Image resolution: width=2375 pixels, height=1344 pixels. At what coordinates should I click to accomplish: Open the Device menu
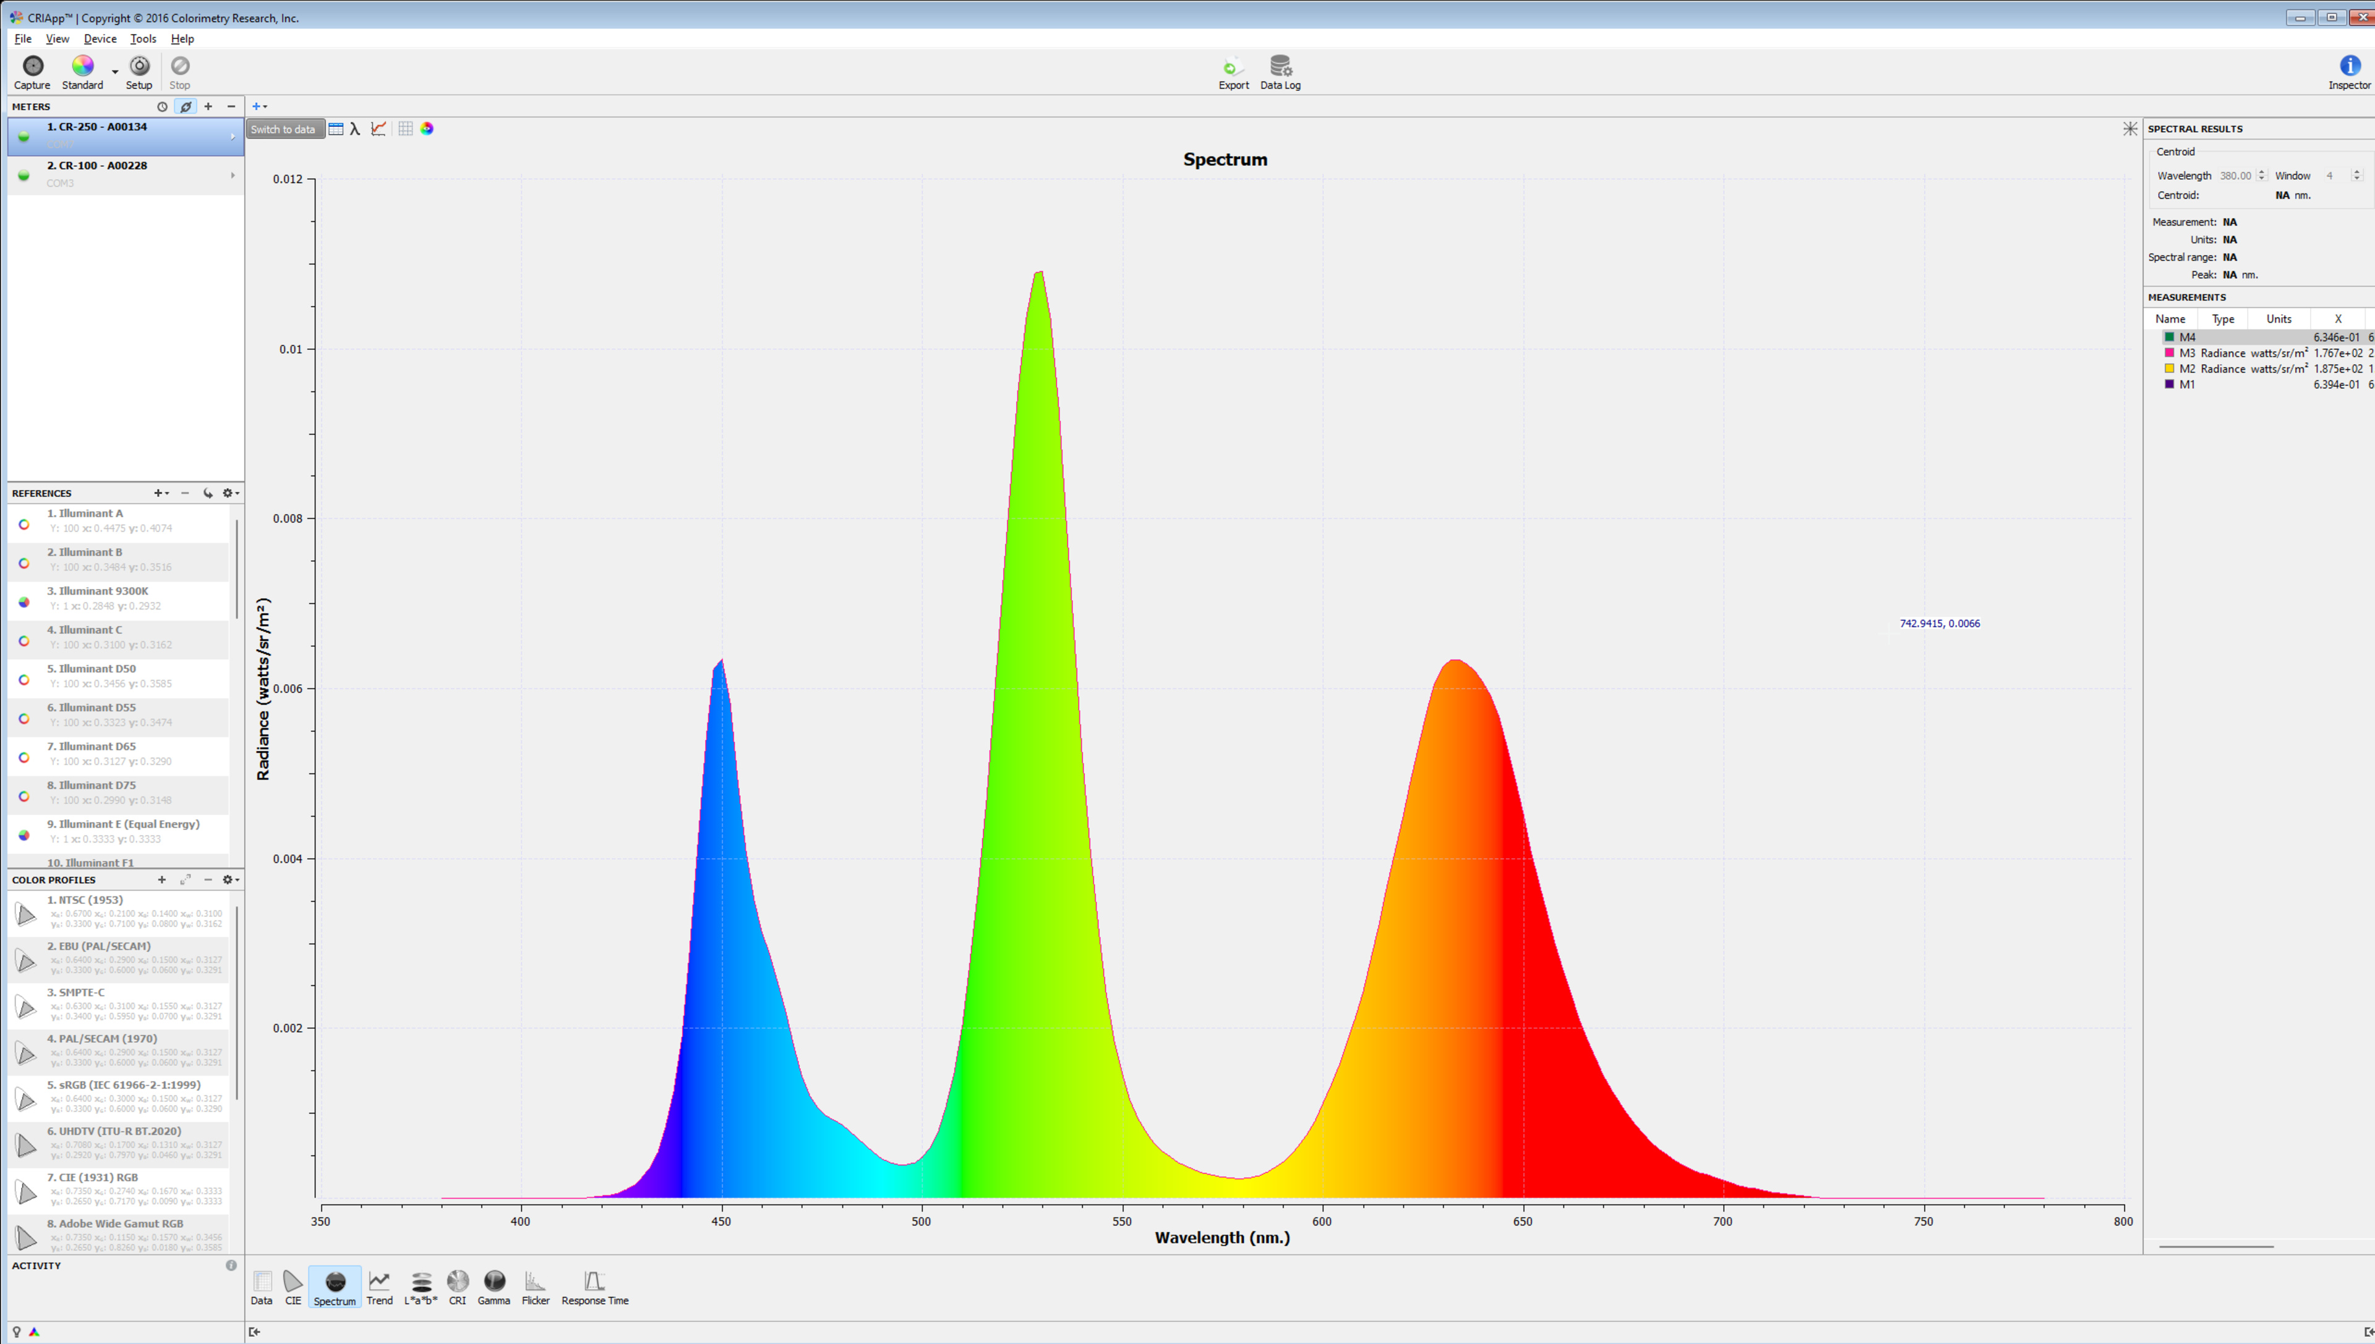pyautogui.click(x=100, y=39)
